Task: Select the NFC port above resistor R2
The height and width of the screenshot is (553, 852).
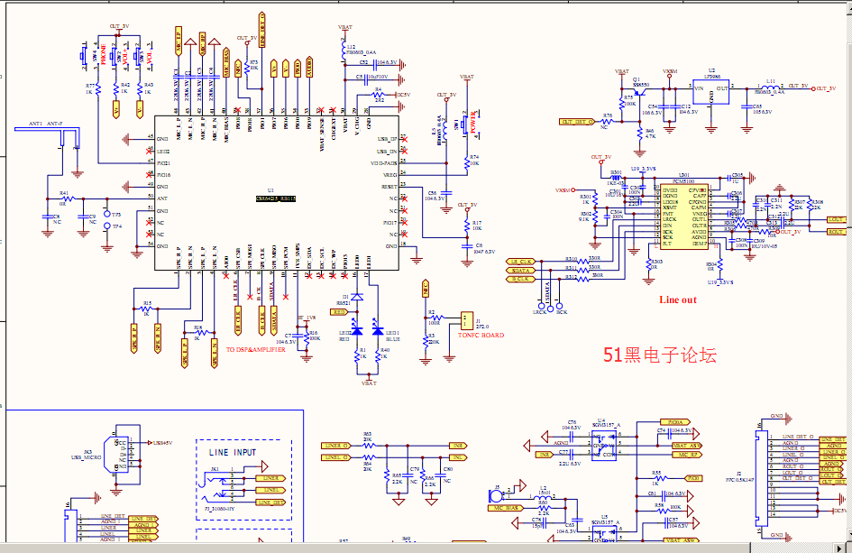Action: tap(426, 288)
